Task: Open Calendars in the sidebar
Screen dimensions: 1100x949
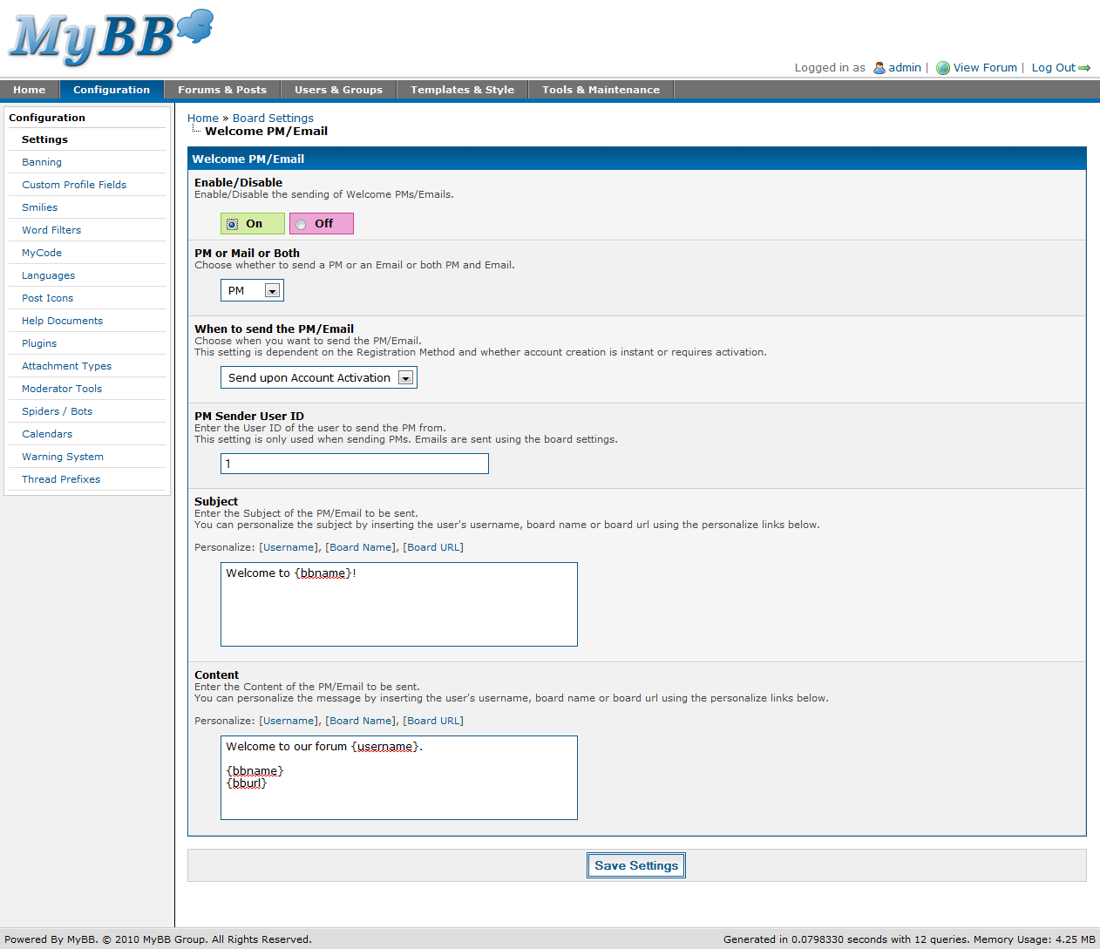Action: click(47, 434)
